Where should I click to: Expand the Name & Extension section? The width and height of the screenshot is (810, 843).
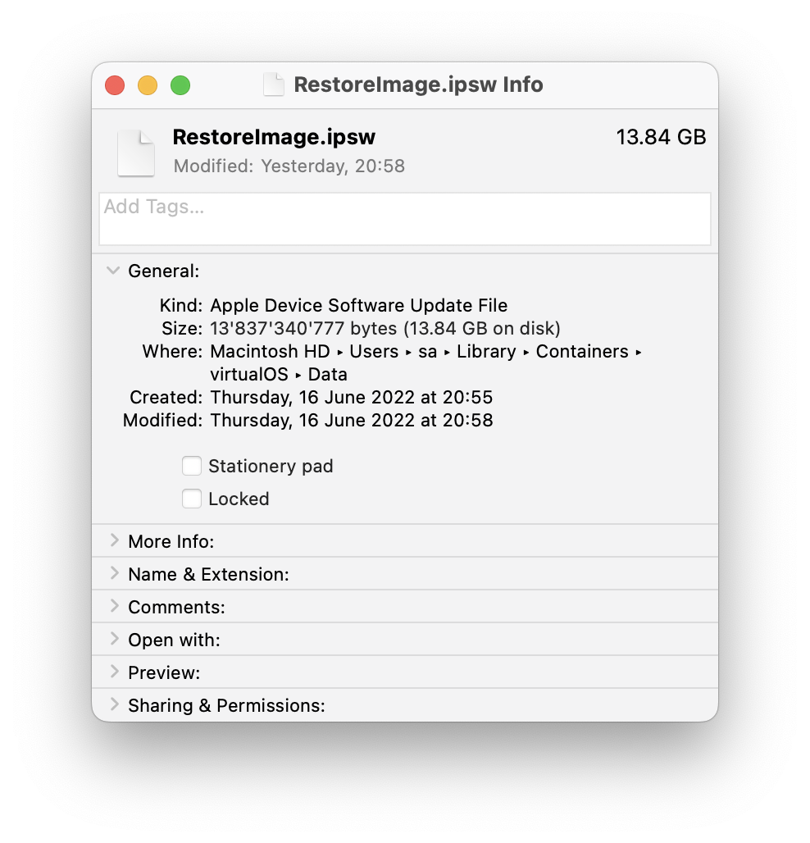point(114,574)
